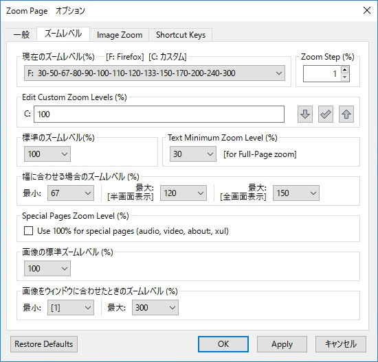Screen dimensions: 378x362
Task: Open the image fit 最大 dropdown showing 300
Action: (x=155, y=307)
